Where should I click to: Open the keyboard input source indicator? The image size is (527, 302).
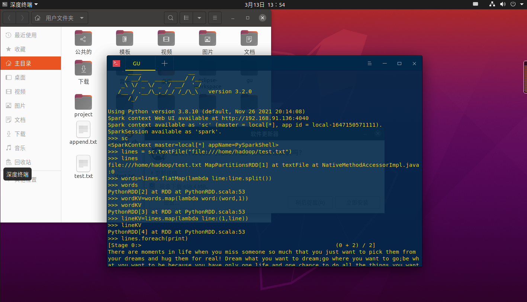475,4
